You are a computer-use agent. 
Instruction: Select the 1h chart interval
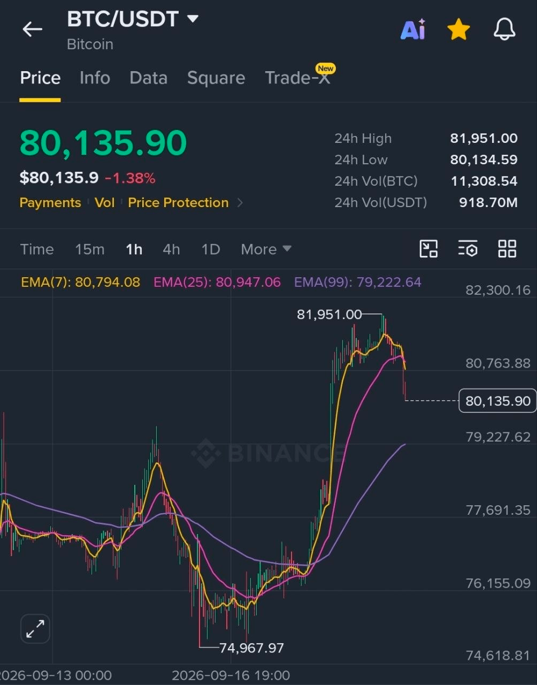(x=134, y=249)
